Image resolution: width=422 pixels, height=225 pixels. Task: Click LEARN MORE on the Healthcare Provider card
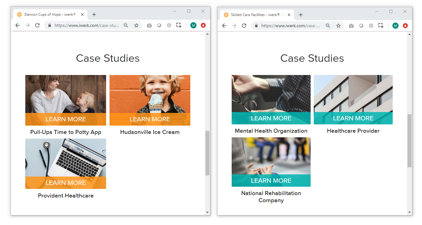coord(353,118)
